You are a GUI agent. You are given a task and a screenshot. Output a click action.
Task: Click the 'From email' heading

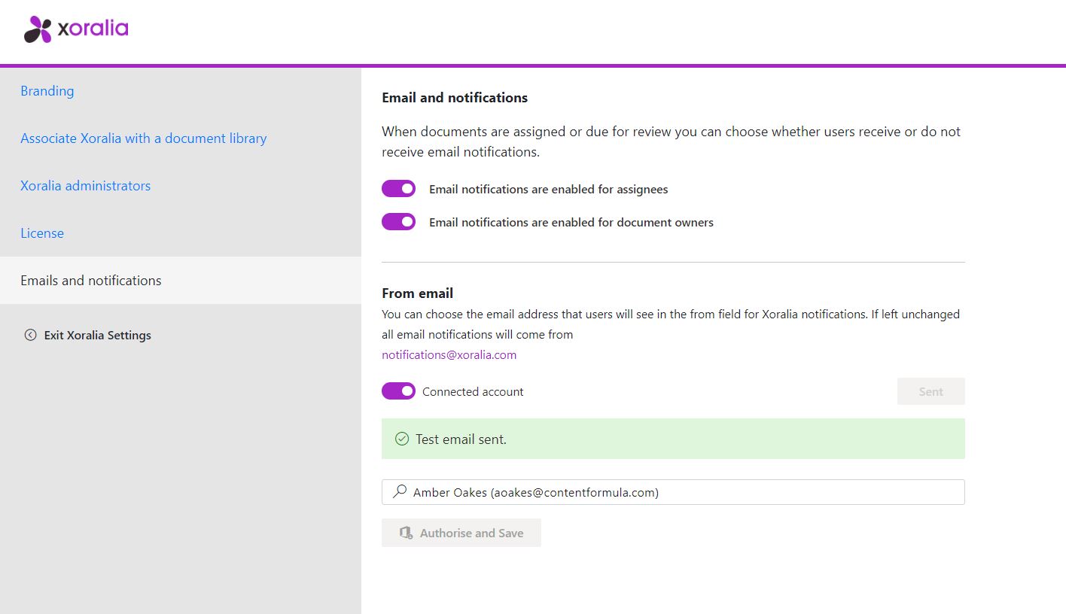click(418, 293)
